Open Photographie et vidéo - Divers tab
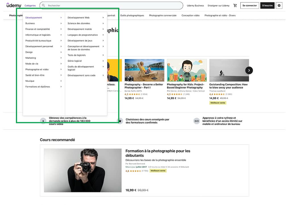 click(220, 15)
